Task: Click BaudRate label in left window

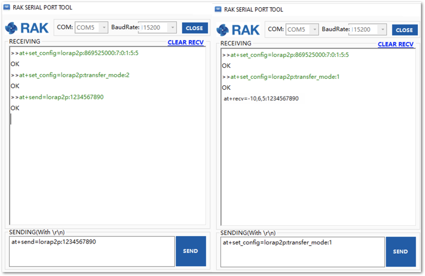Action: coord(125,27)
